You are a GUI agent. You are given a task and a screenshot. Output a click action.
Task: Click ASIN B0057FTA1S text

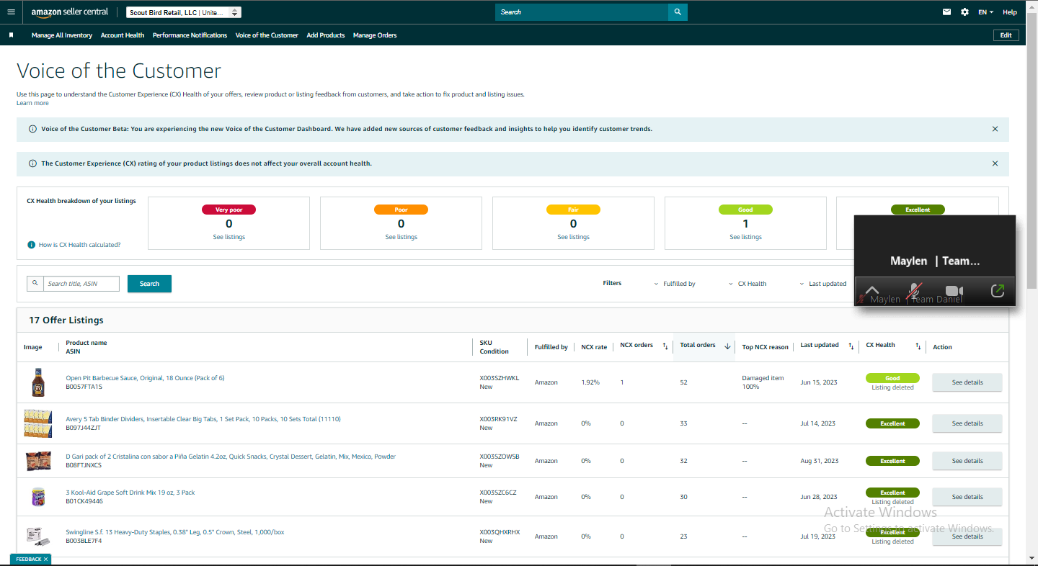(x=84, y=387)
